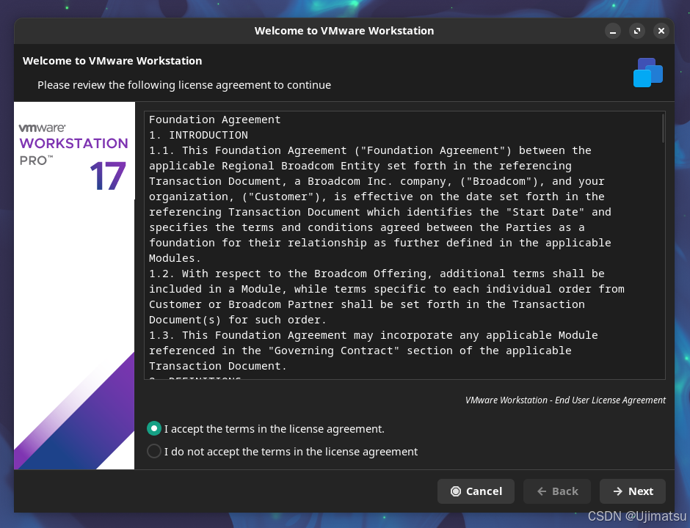Select "I do not accept the terms" option

(154, 451)
